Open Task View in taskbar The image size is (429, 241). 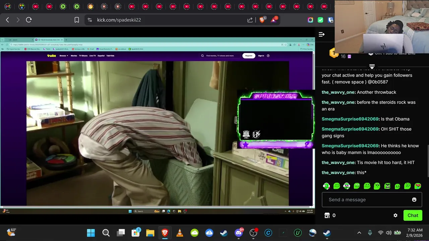[121, 233]
